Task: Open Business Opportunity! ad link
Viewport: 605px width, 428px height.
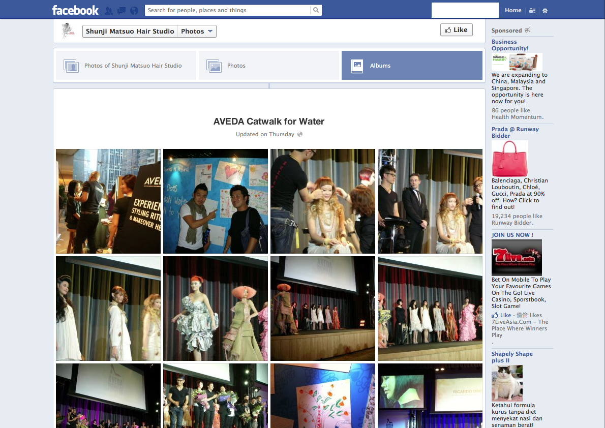Action: point(510,45)
